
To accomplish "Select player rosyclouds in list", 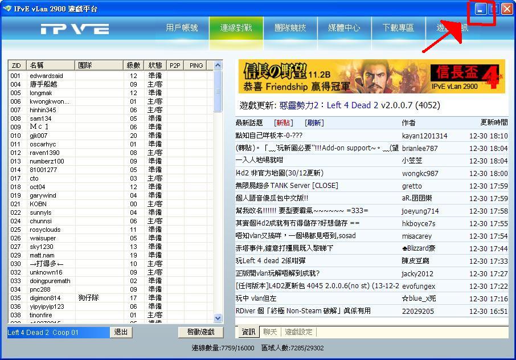I will (45, 230).
